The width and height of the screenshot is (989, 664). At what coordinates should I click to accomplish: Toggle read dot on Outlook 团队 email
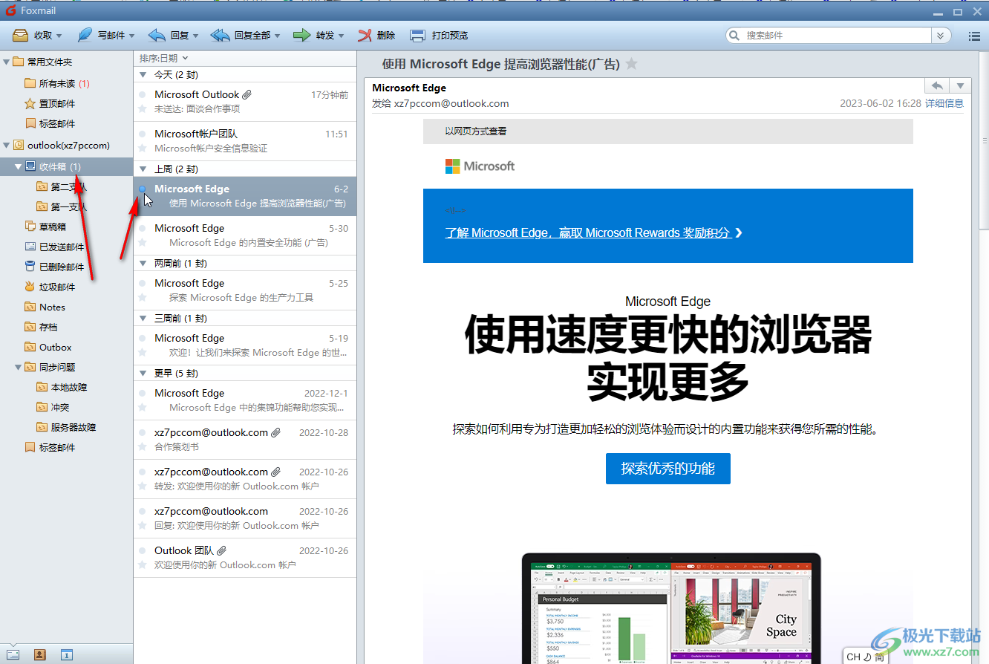tap(142, 550)
